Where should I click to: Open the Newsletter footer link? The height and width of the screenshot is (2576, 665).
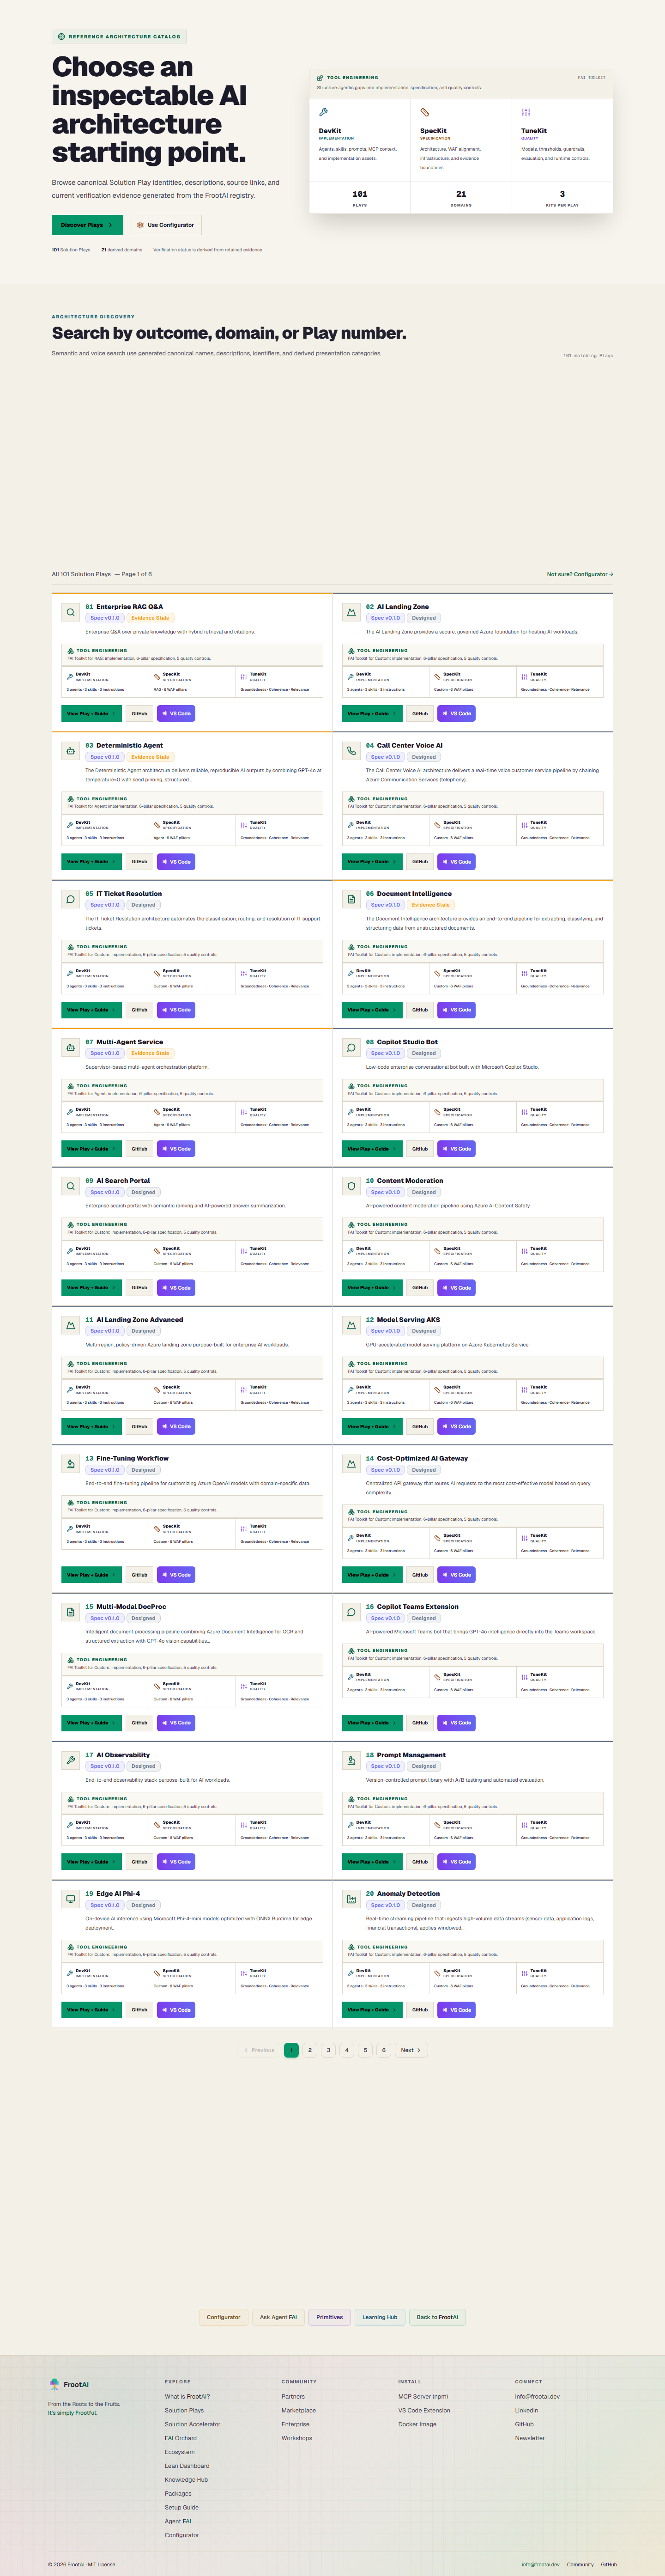pyautogui.click(x=530, y=2438)
